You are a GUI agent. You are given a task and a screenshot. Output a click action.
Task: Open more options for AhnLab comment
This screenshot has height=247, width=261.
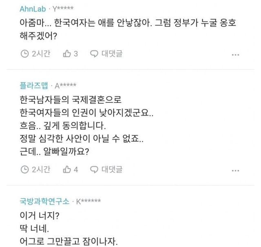pos(235,54)
